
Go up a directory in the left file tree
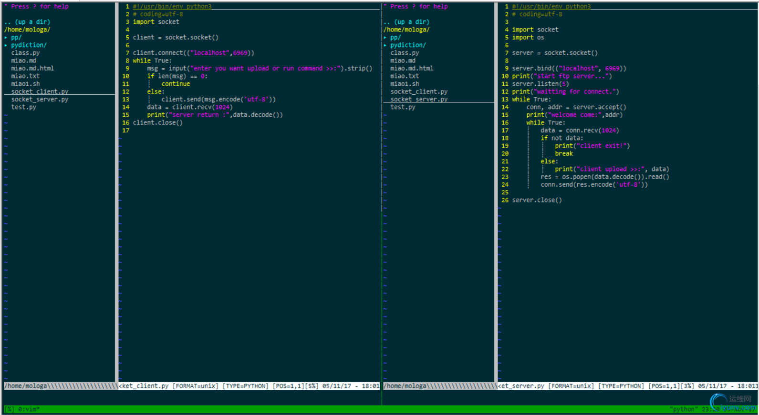pyautogui.click(x=27, y=22)
